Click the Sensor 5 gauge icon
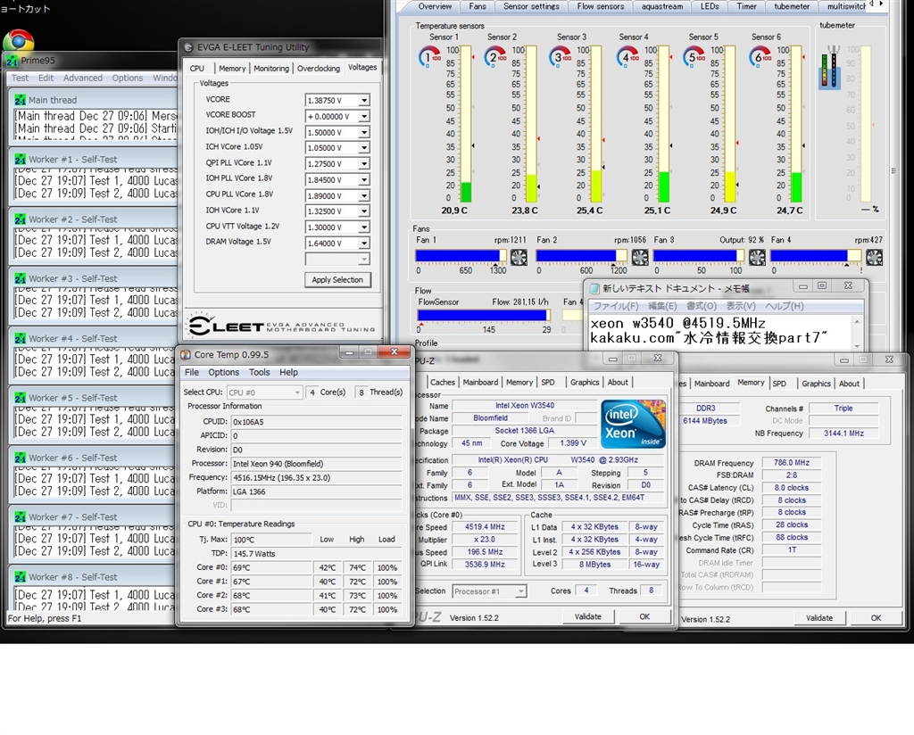This screenshot has height=735, width=914. (x=694, y=57)
